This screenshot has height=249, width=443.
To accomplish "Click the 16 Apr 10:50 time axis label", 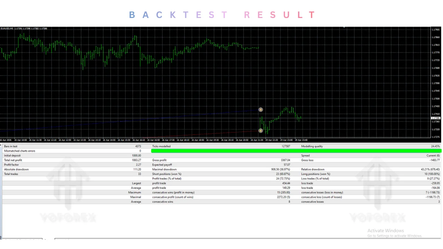I will tap(20, 140).
